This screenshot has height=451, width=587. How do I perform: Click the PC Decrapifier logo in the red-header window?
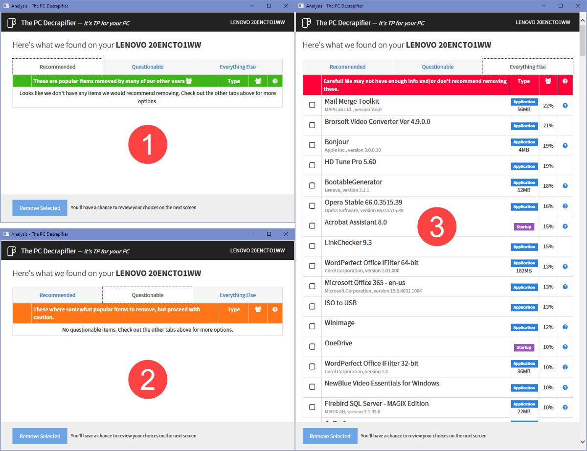pyautogui.click(x=307, y=23)
